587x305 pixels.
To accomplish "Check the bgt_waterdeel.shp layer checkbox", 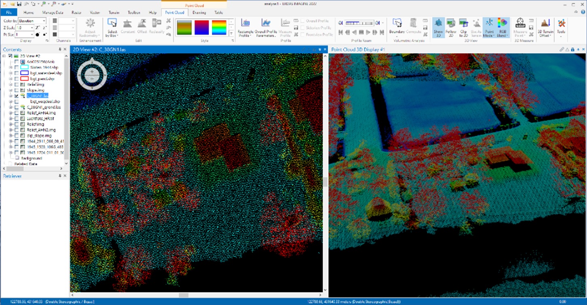I will pyautogui.click(x=16, y=73).
